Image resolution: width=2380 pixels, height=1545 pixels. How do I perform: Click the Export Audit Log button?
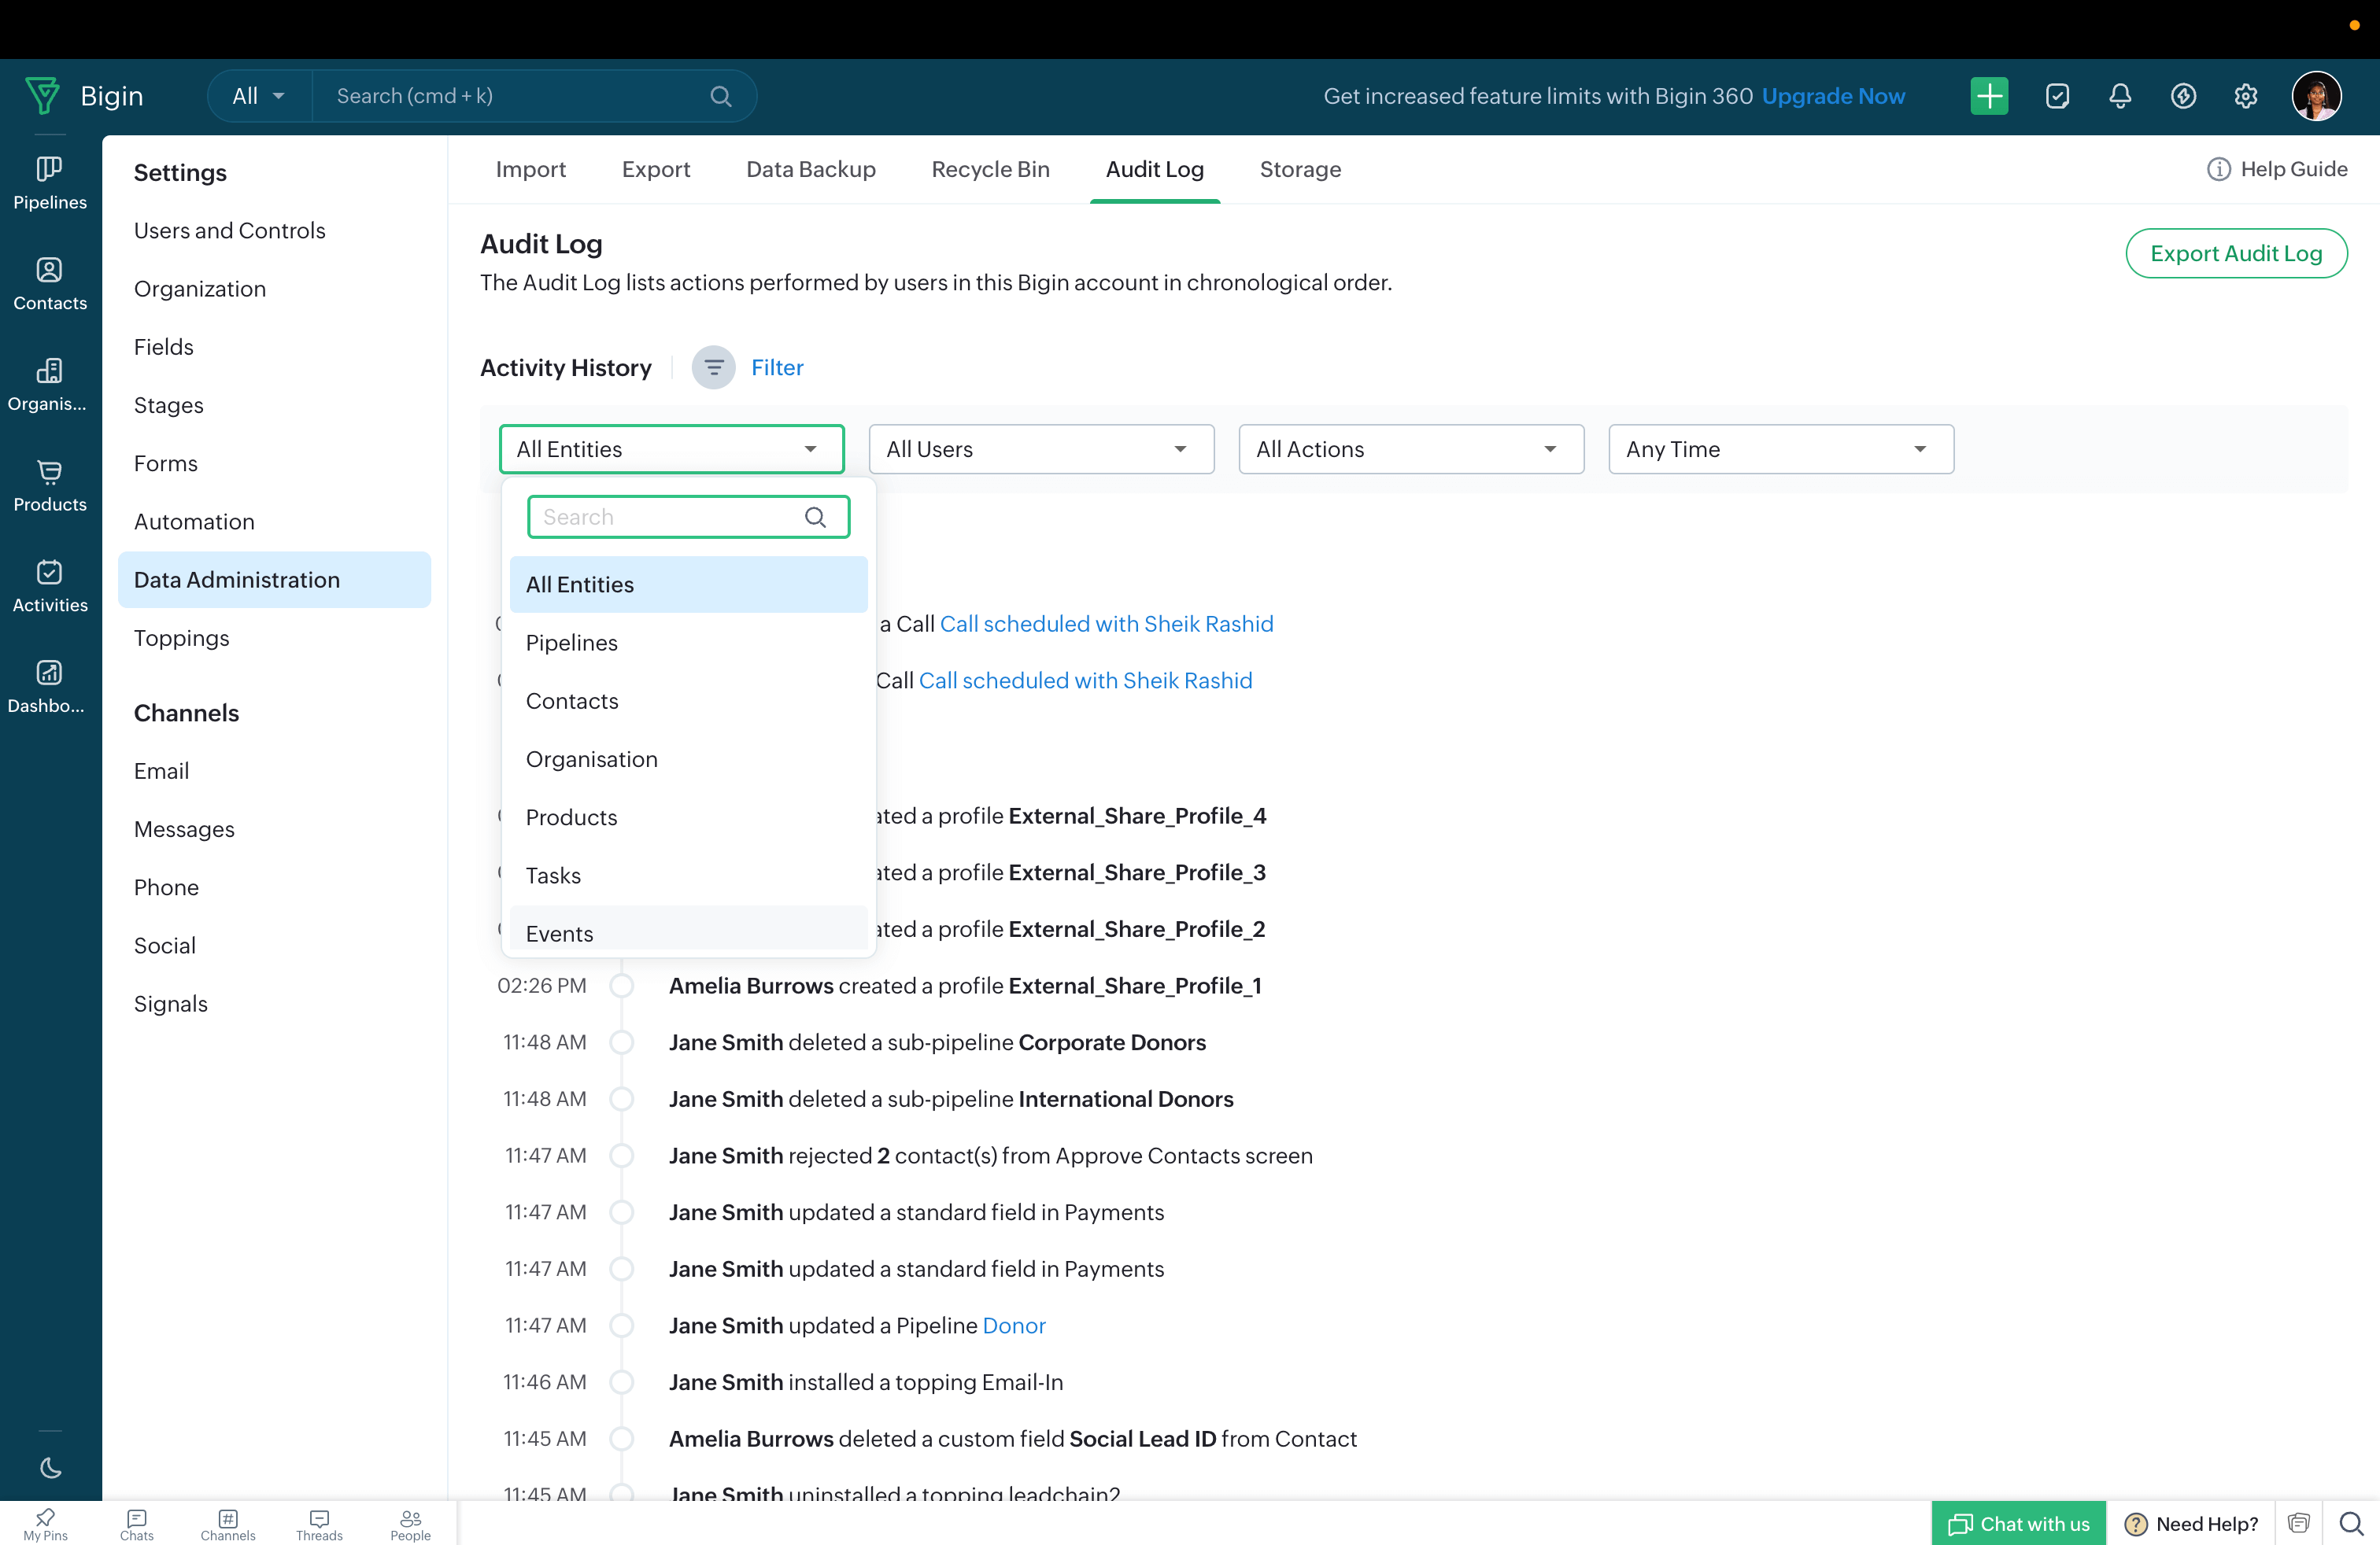(2235, 254)
